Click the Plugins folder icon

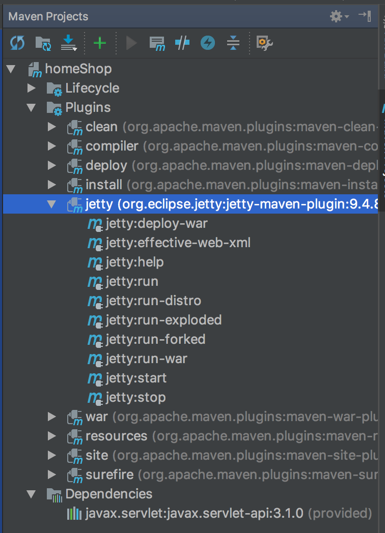54,108
